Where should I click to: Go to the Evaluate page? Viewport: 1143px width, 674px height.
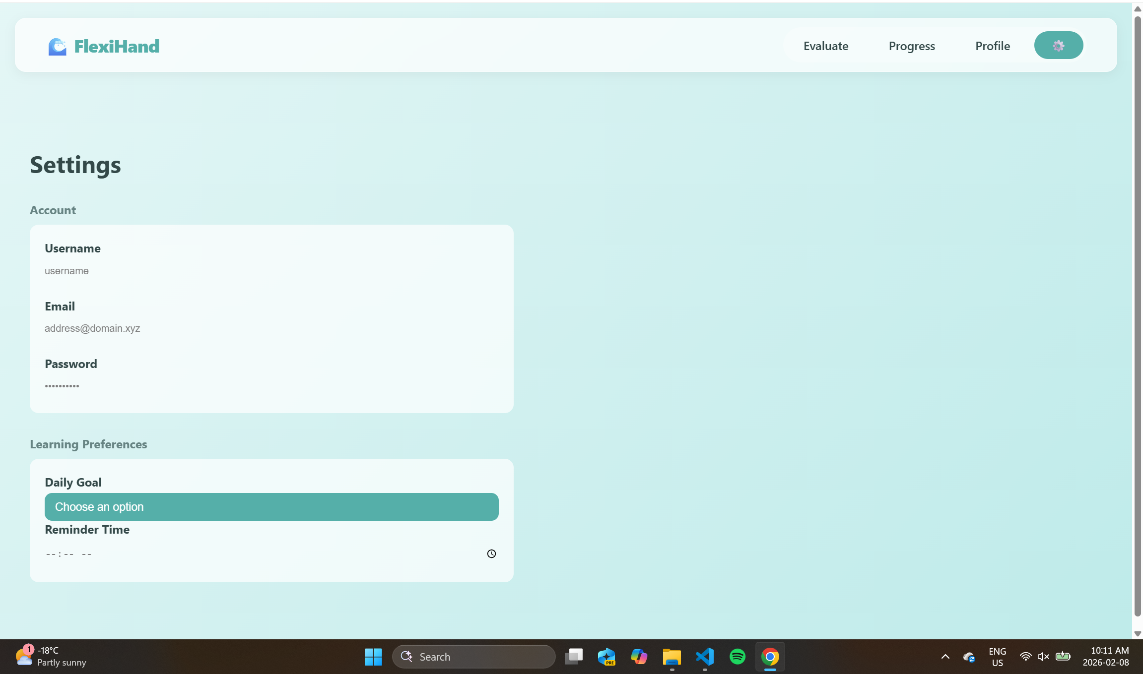coord(826,46)
